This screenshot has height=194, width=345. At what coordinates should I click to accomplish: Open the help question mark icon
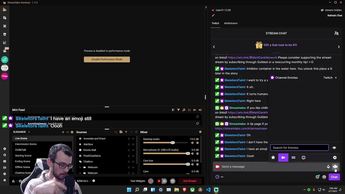click(x=5, y=174)
